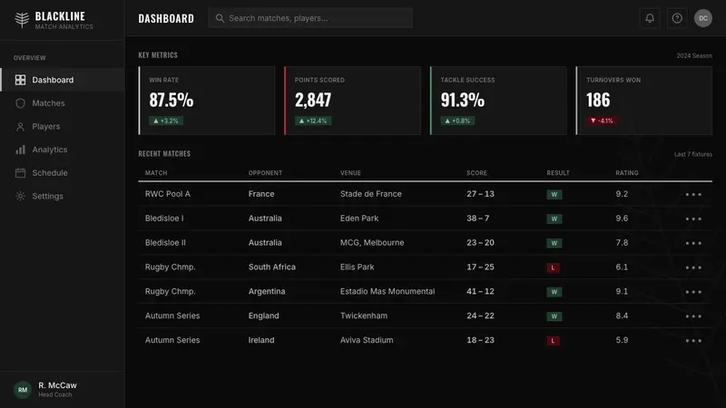The width and height of the screenshot is (726, 408).
Task: Open more options for Bledisloe II row
Action: point(693,243)
